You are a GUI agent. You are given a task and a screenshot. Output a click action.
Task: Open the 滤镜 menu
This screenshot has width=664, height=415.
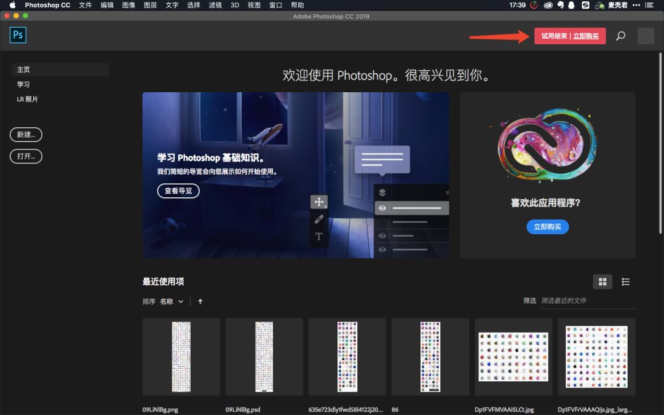coord(215,5)
